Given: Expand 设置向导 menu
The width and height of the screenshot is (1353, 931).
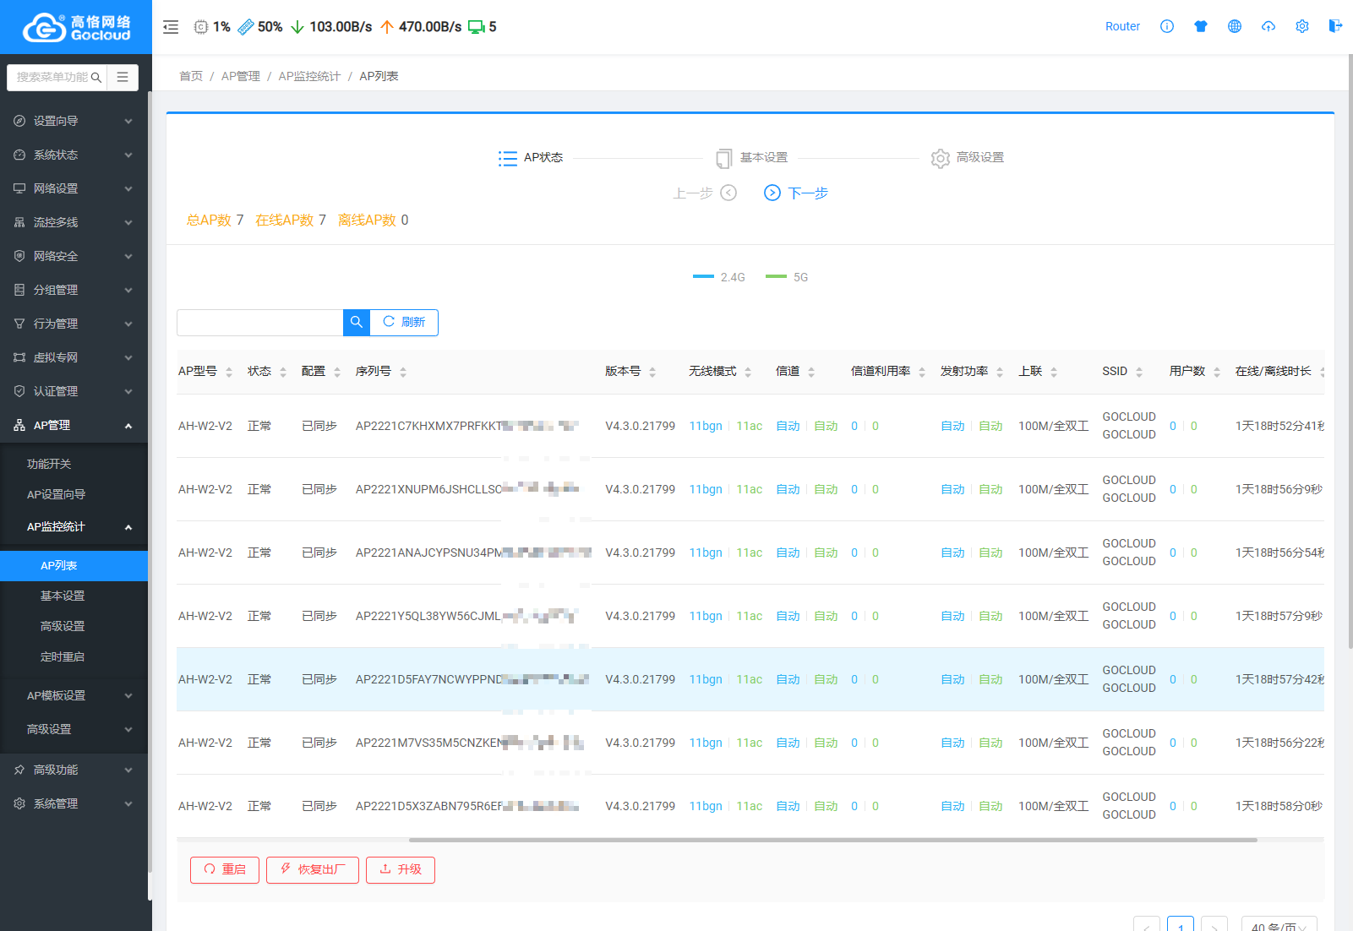Looking at the screenshot, I should 74,121.
